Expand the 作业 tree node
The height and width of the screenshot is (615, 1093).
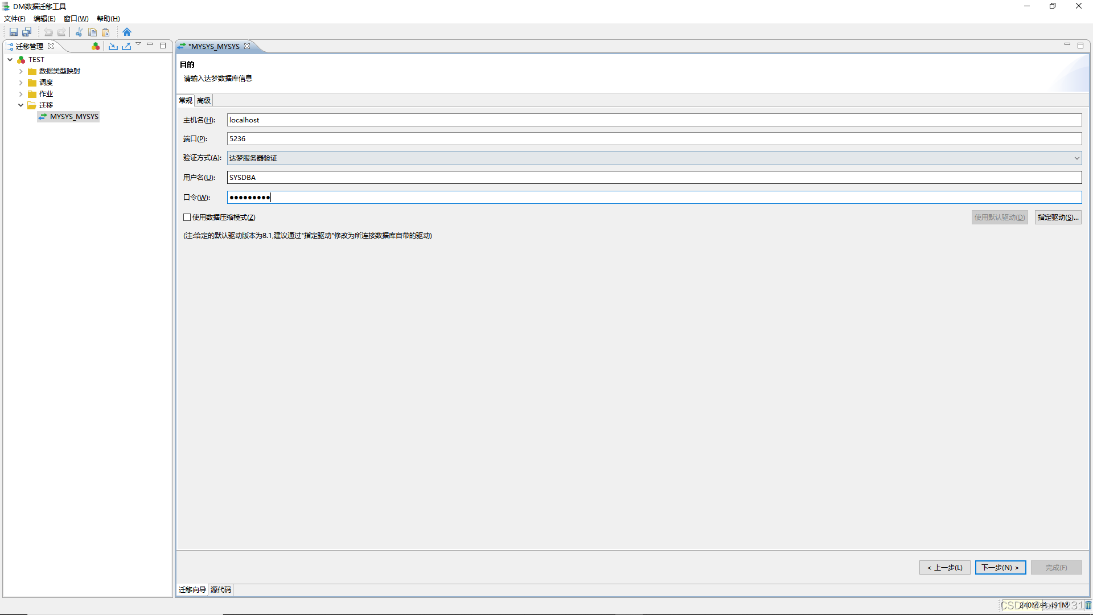point(20,94)
